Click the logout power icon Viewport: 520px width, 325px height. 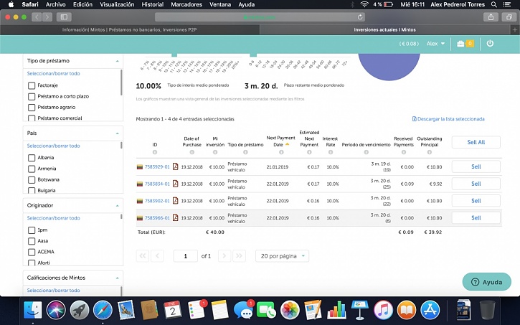tap(490, 44)
